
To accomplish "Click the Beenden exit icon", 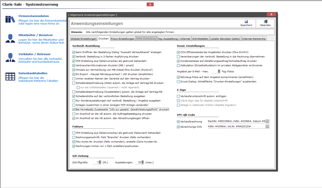I will pyautogui.click(x=266, y=21).
